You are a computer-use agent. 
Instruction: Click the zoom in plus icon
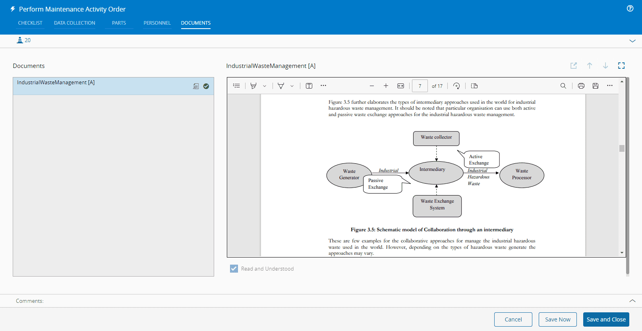tap(386, 86)
